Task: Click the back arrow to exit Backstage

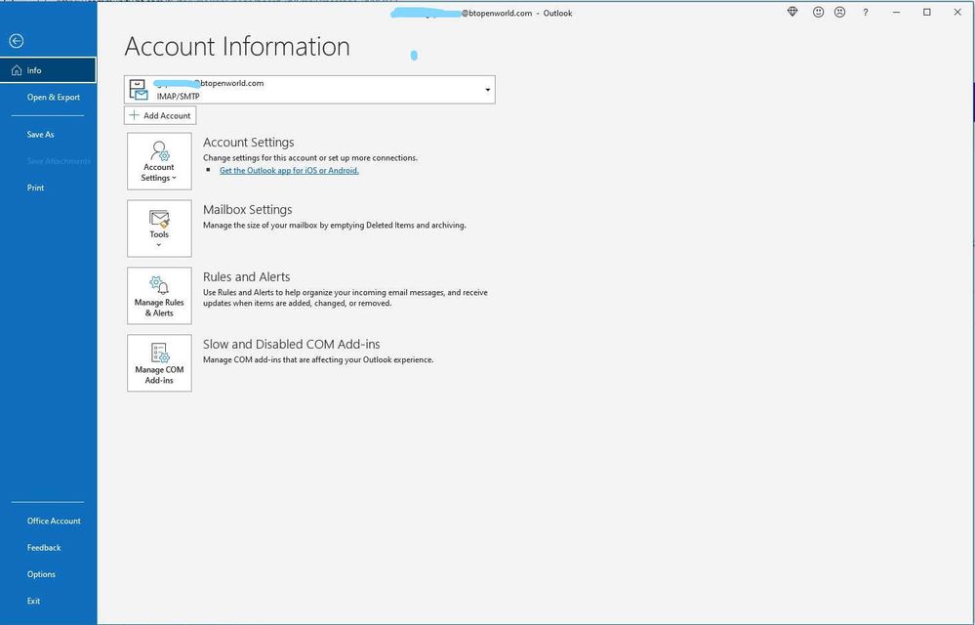Action: (16, 41)
